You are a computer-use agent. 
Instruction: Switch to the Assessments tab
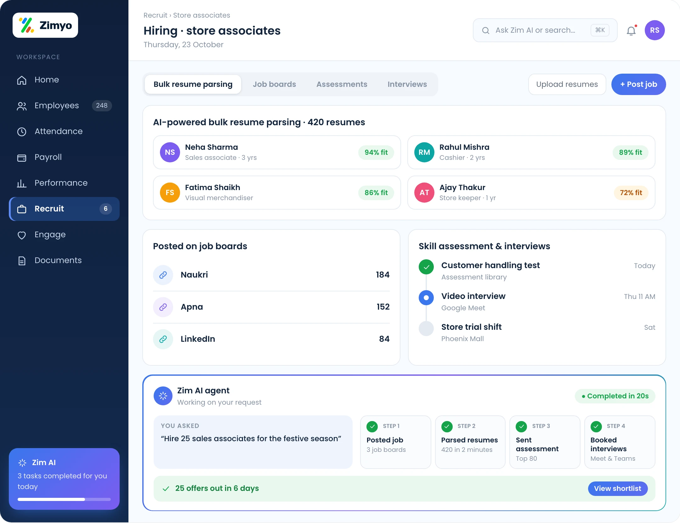342,84
